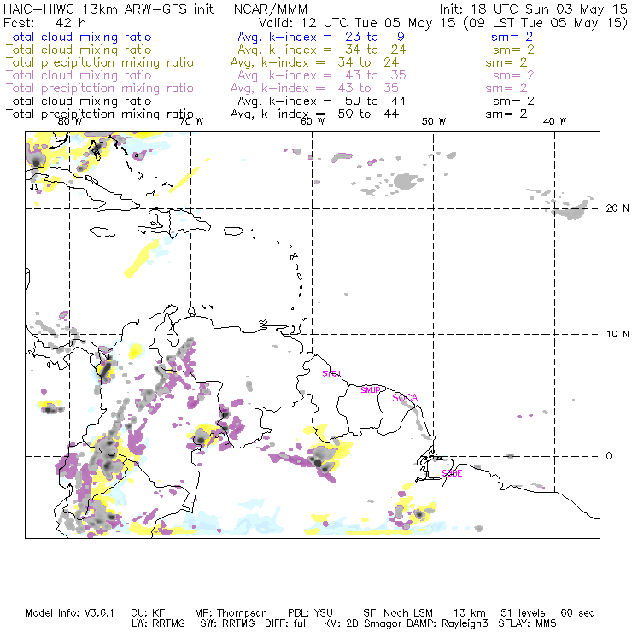Screen dimensions: 632x632
Task: Click the "Fcst: 42 h" forecast hour text
Action: pyautogui.click(x=44, y=22)
